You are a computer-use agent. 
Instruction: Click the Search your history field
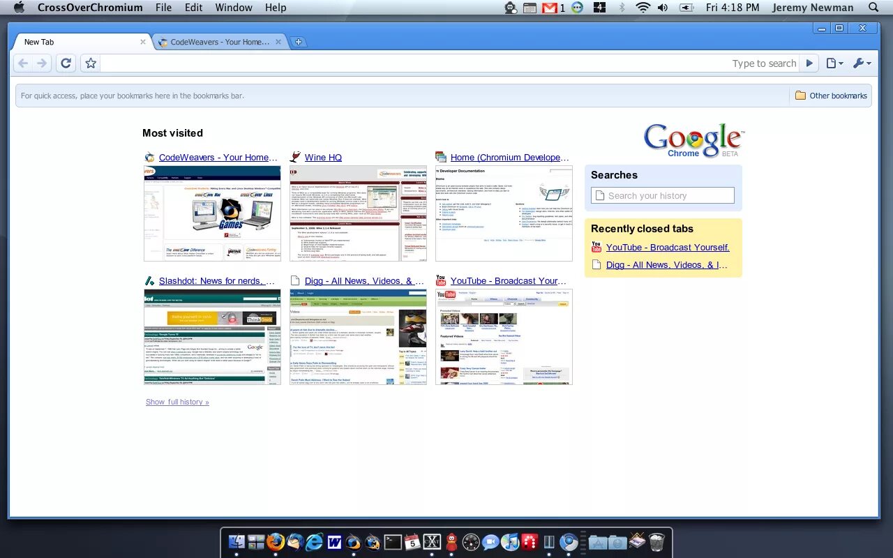pyautogui.click(x=663, y=195)
